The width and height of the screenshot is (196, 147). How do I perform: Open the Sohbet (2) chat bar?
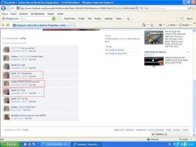pyautogui.click(x=170, y=134)
